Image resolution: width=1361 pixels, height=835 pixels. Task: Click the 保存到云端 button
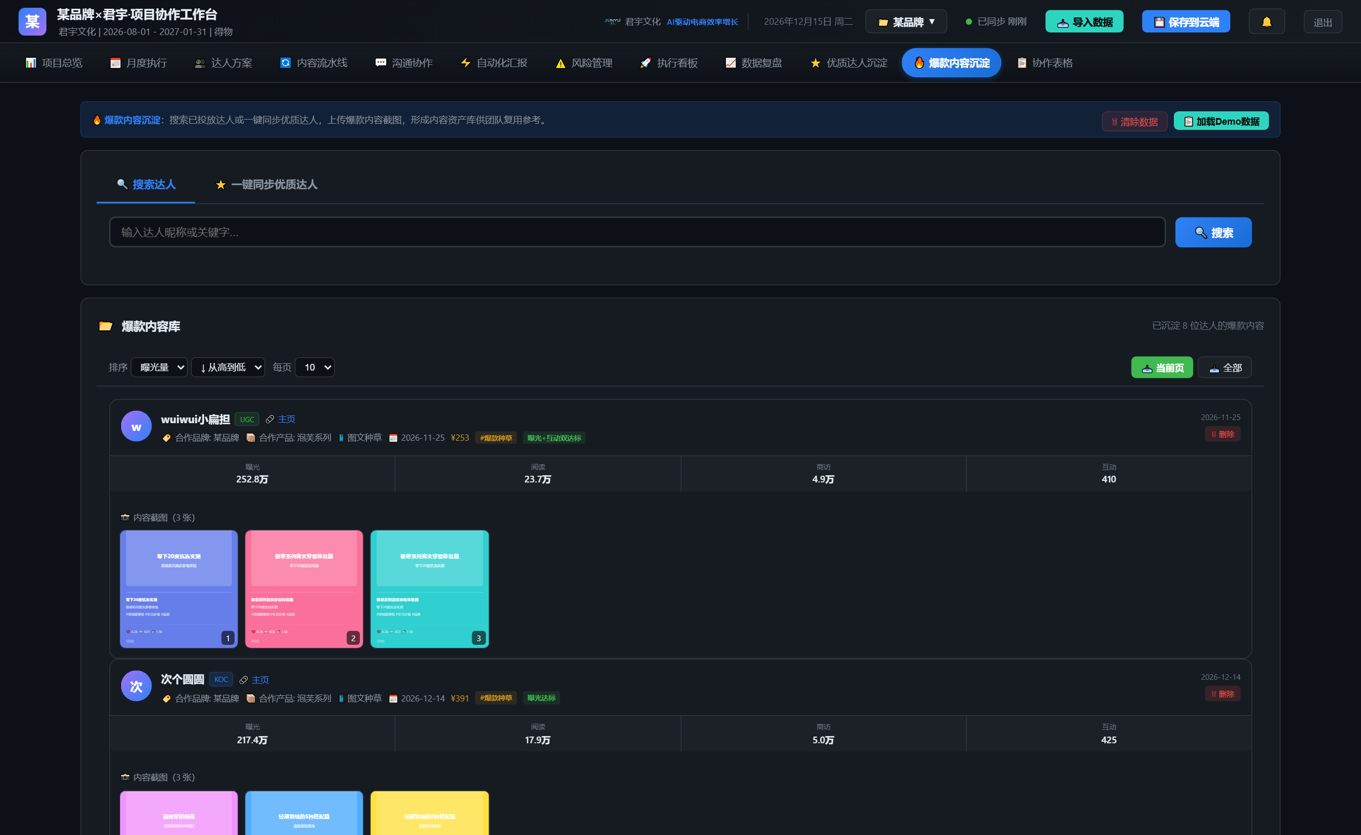1186,22
